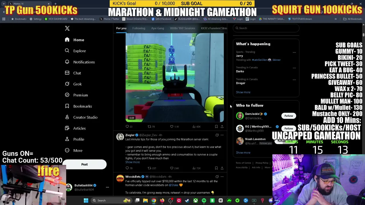Open account menu for Bulletbait604
The height and width of the screenshot is (205, 365).
pyautogui.click(x=108, y=187)
